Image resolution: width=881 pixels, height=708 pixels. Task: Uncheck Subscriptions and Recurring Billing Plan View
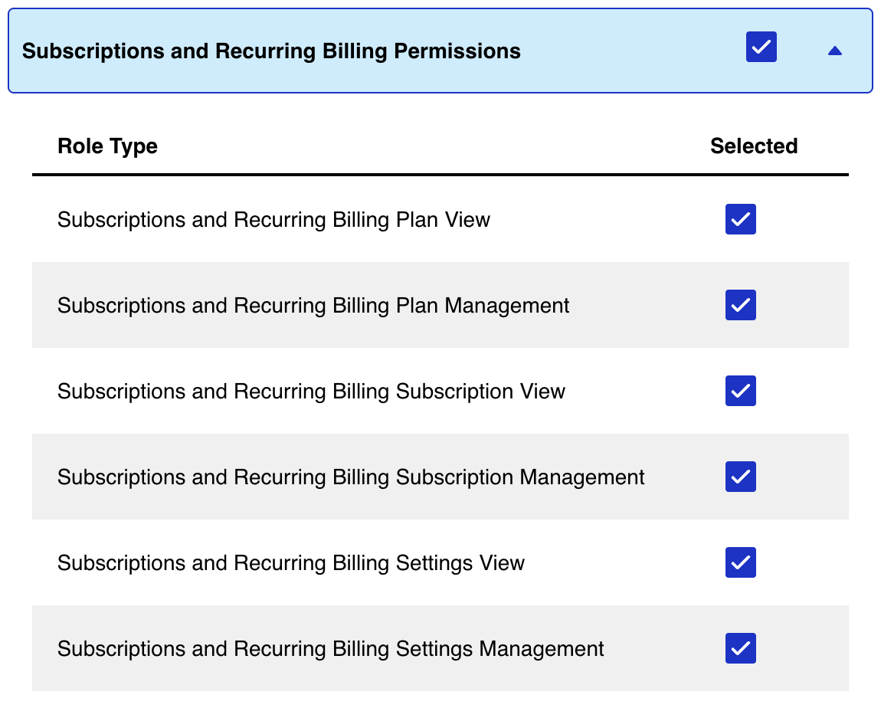click(740, 219)
